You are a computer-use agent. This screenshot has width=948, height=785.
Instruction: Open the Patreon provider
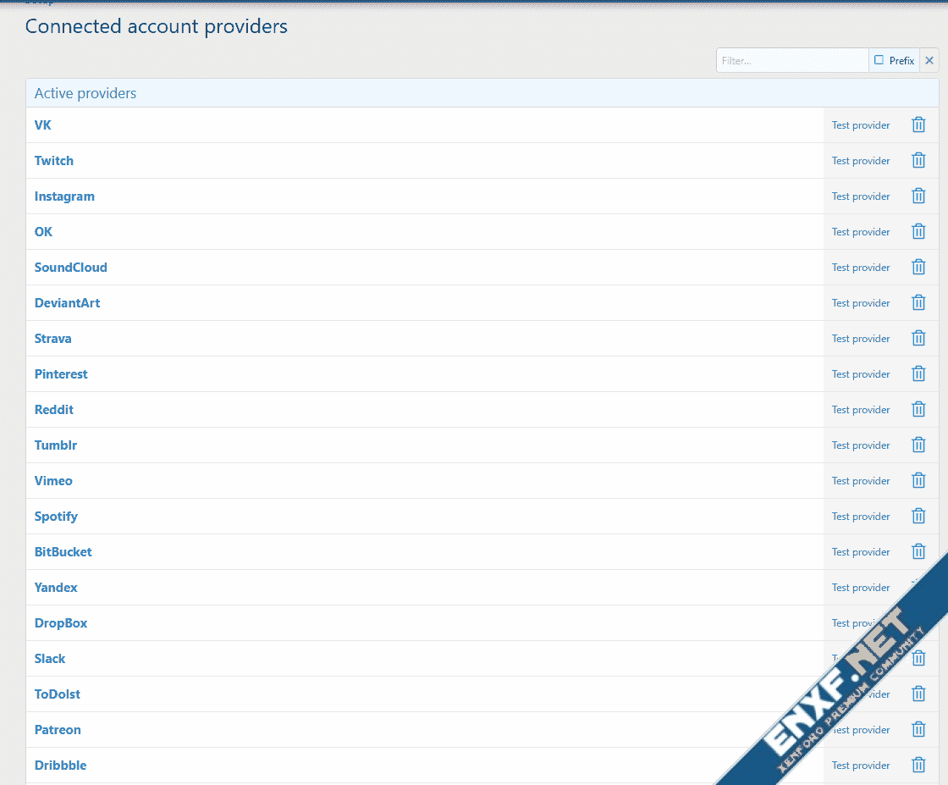pos(58,730)
